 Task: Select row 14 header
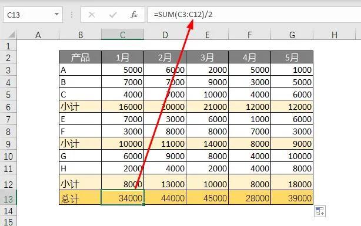(x=8, y=211)
